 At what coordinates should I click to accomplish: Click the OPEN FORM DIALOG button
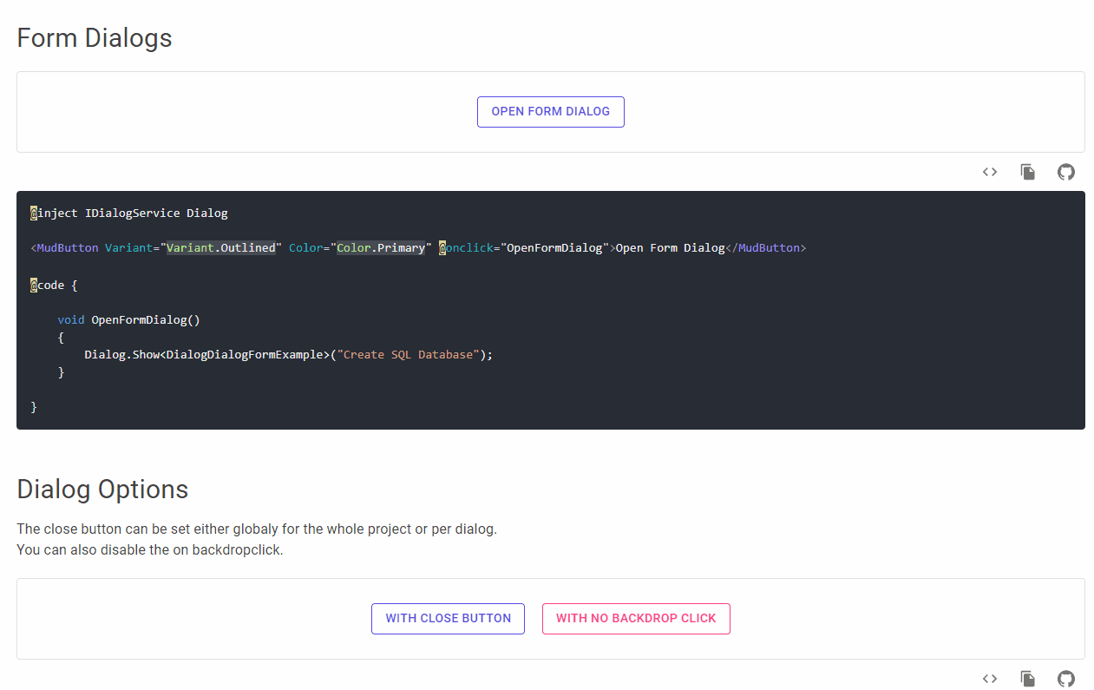pyautogui.click(x=550, y=111)
